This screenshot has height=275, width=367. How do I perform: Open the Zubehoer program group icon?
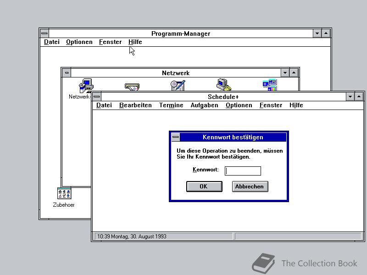[x=64, y=193]
